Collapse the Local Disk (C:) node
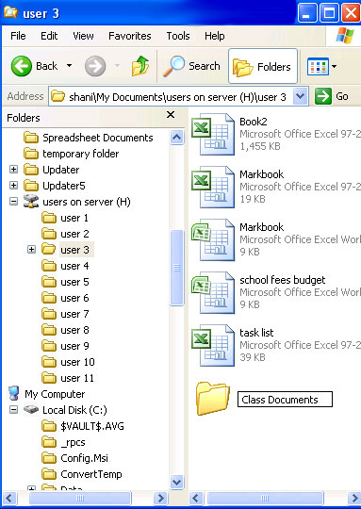Screen dimensions: 361x509 tap(13, 410)
